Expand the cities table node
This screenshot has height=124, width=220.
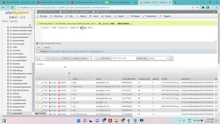(8, 47)
